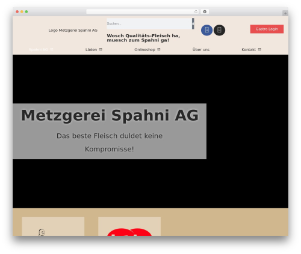Go to Über uns page
Screen dimensions: 301x254
point(201,50)
